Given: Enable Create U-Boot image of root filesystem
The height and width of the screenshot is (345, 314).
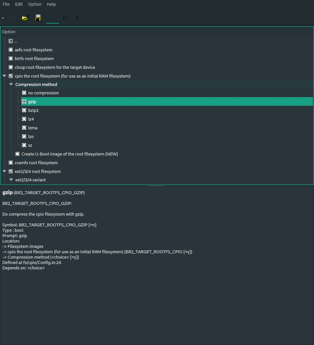Looking at the screenshot, I should click(x=17, y=154).
